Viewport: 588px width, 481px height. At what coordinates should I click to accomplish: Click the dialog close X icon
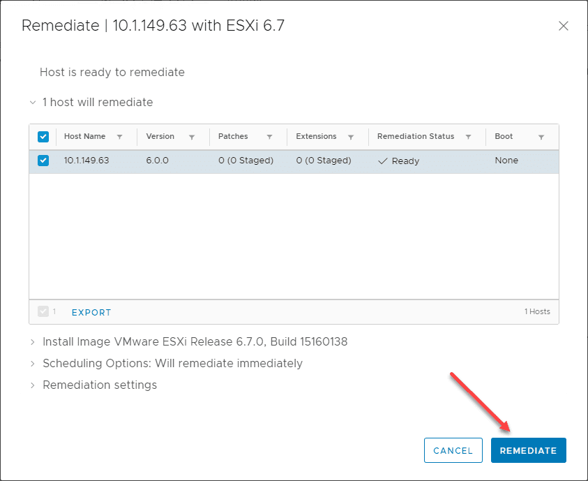coord(564,26)
